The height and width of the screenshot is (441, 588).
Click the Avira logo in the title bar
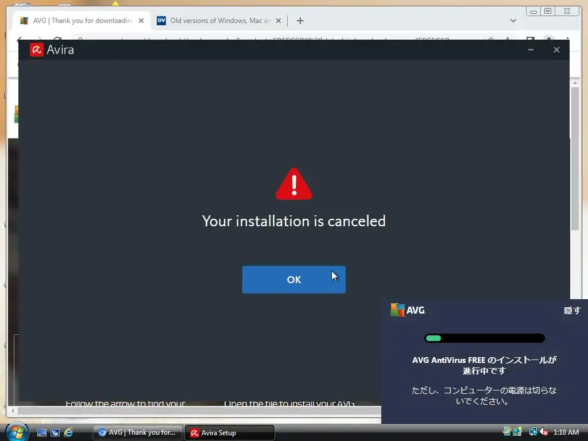37,49
